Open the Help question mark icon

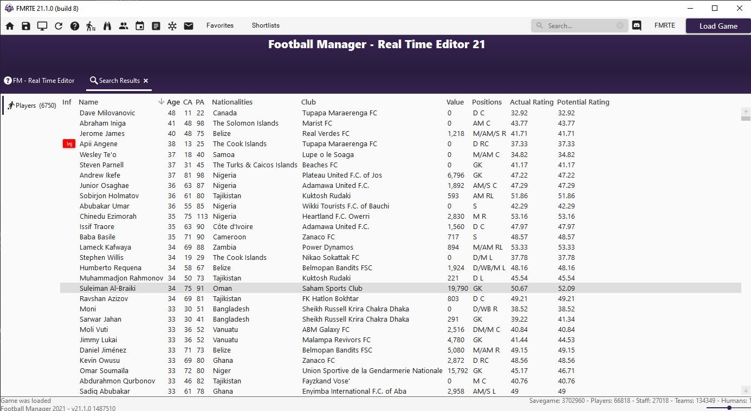75,26
